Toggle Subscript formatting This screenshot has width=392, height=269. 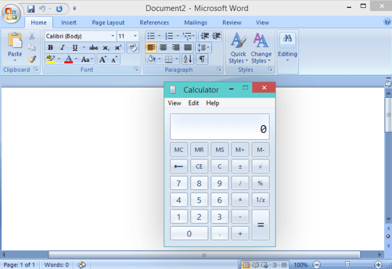tap(106, 48)
